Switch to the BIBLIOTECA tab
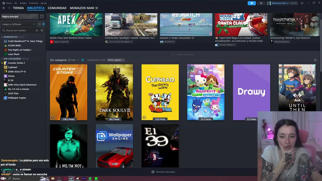 tap(36, 8)
